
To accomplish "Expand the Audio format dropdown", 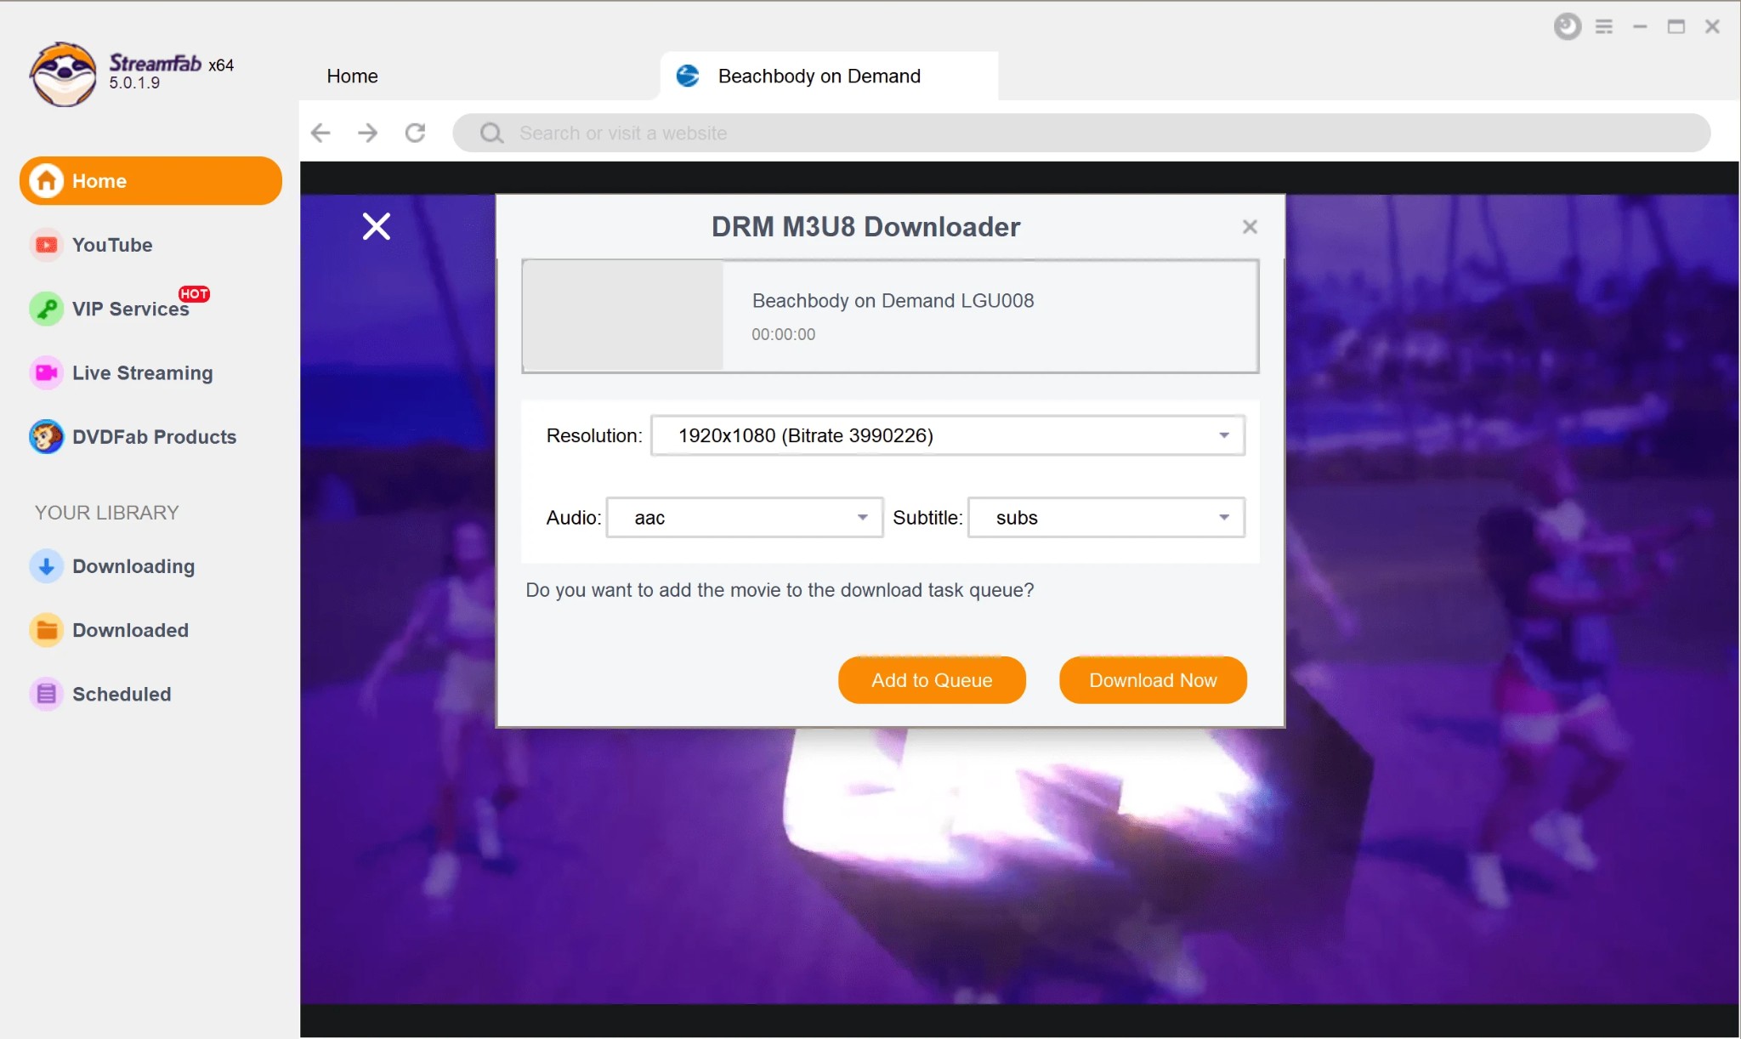I will [x=862, y=517].
